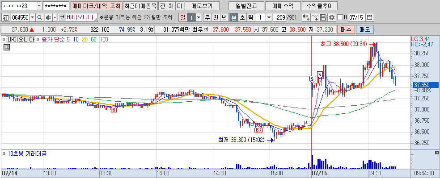Screen dimensions: 440x178
Task: Select the 60 moving average legend
Action: tap(93, 39)
